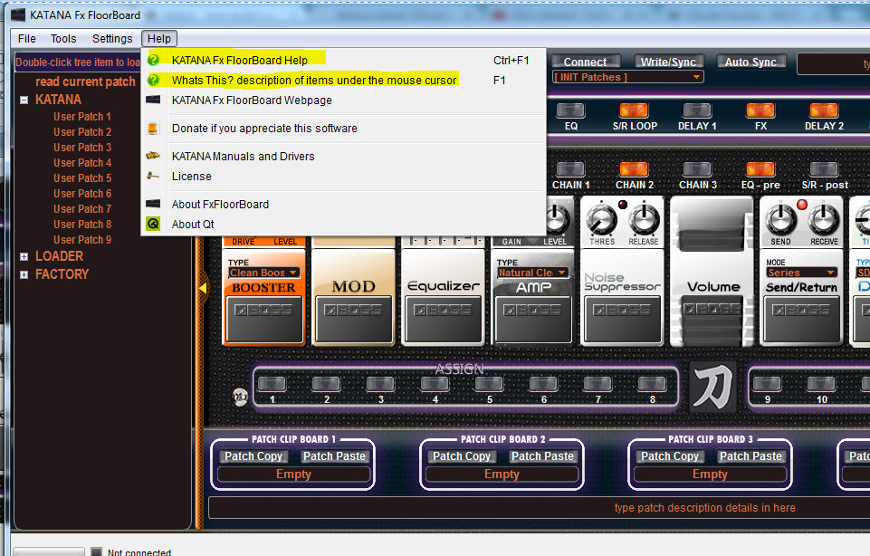The width and height of the screenshot is (870, 556).
Task: Expand the LOADER tree node
Action: coord(24,256)
